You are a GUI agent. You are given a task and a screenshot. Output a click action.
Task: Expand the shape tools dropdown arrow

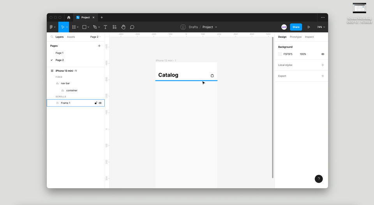88,27
